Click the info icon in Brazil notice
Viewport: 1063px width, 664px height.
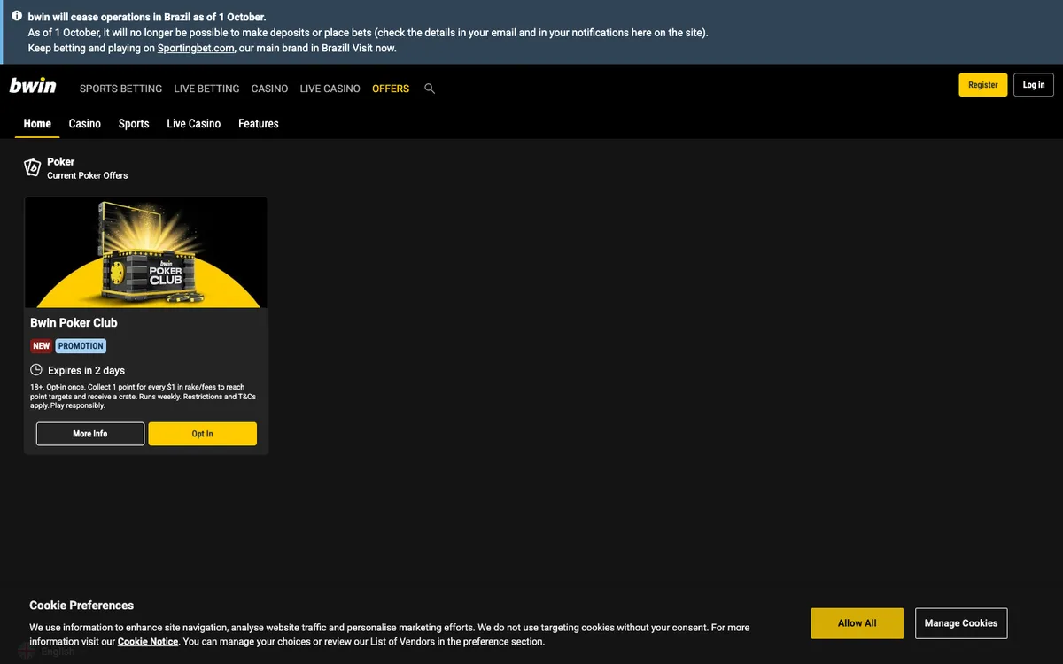coord(16,16)
